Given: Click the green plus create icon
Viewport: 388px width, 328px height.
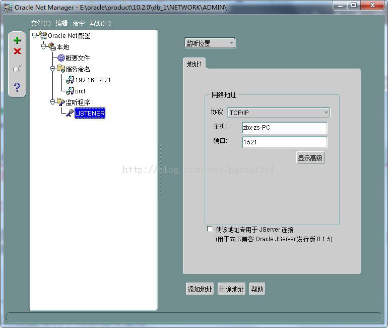Looking at the screenshot, I should pyautogui.click(x=17, y=40).
